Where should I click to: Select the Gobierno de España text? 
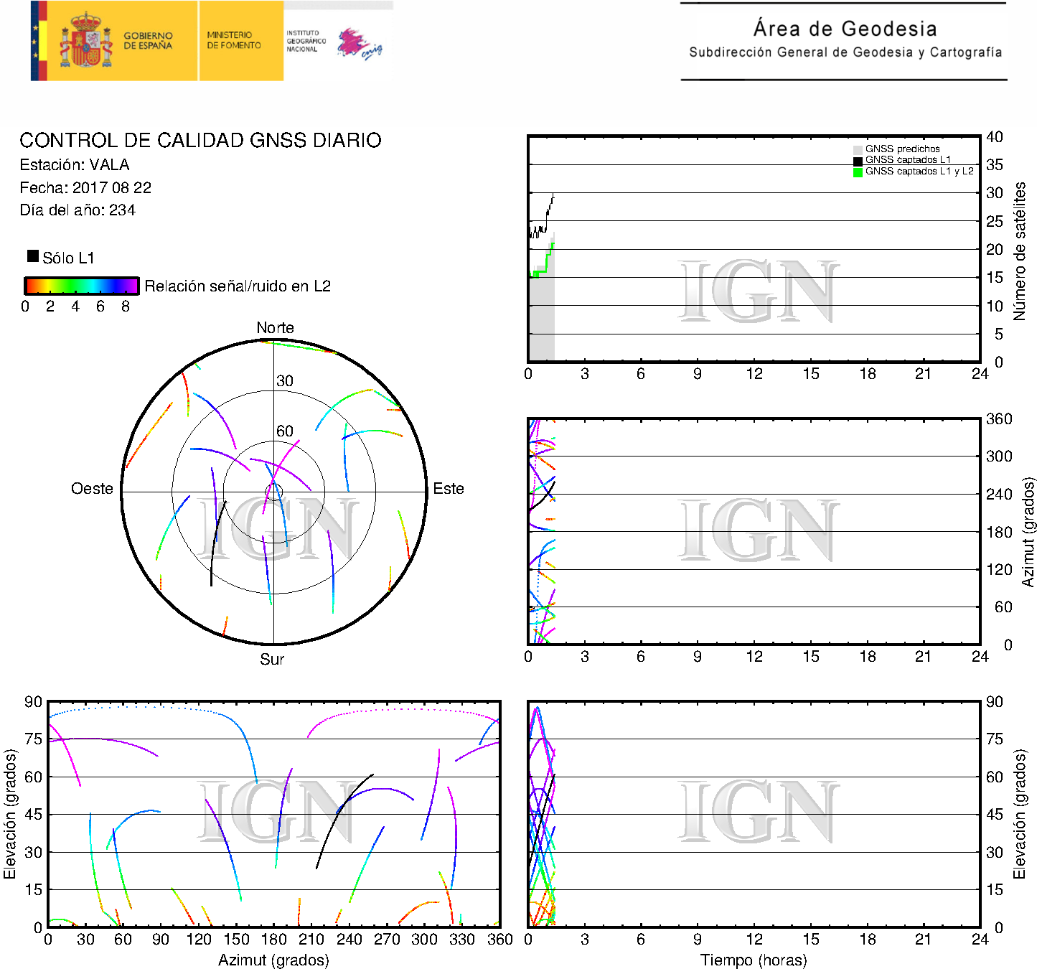point(148,41)
